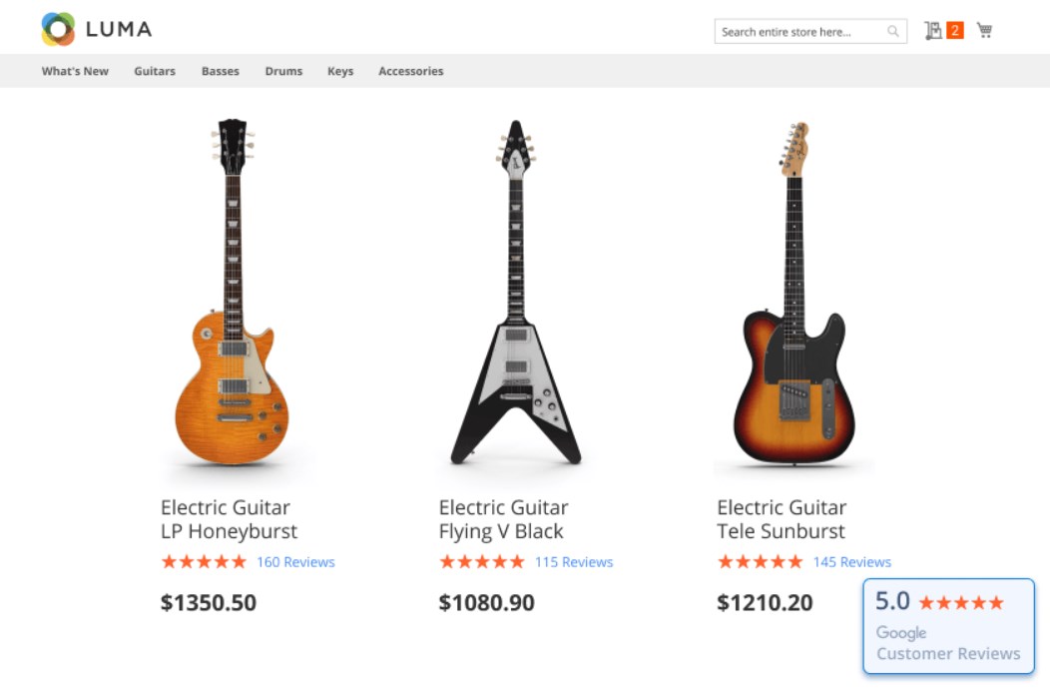Click the LP Honeyburst star rating
The height and width of the screenshot is (688, 1050).
[x=204, y=562]
